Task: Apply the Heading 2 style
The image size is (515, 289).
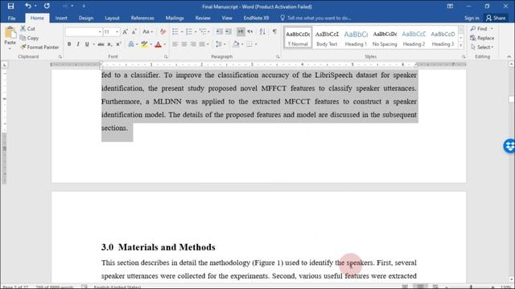Action: (414, 38)
